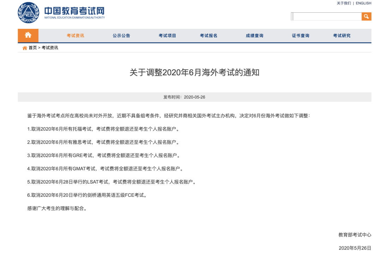Select 考试项目 in the navigation bar
The width and height of the screenshot is (381, 255).
point(167,36)
